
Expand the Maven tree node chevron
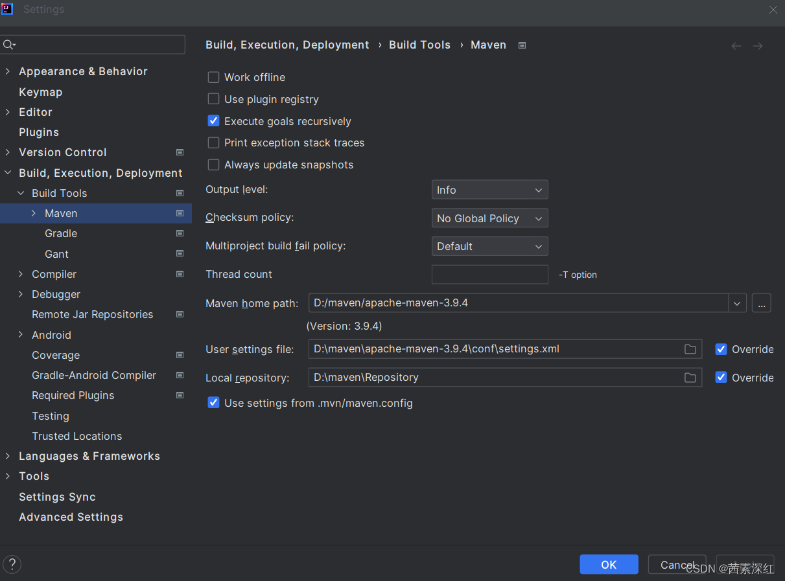tap(34, 213)
